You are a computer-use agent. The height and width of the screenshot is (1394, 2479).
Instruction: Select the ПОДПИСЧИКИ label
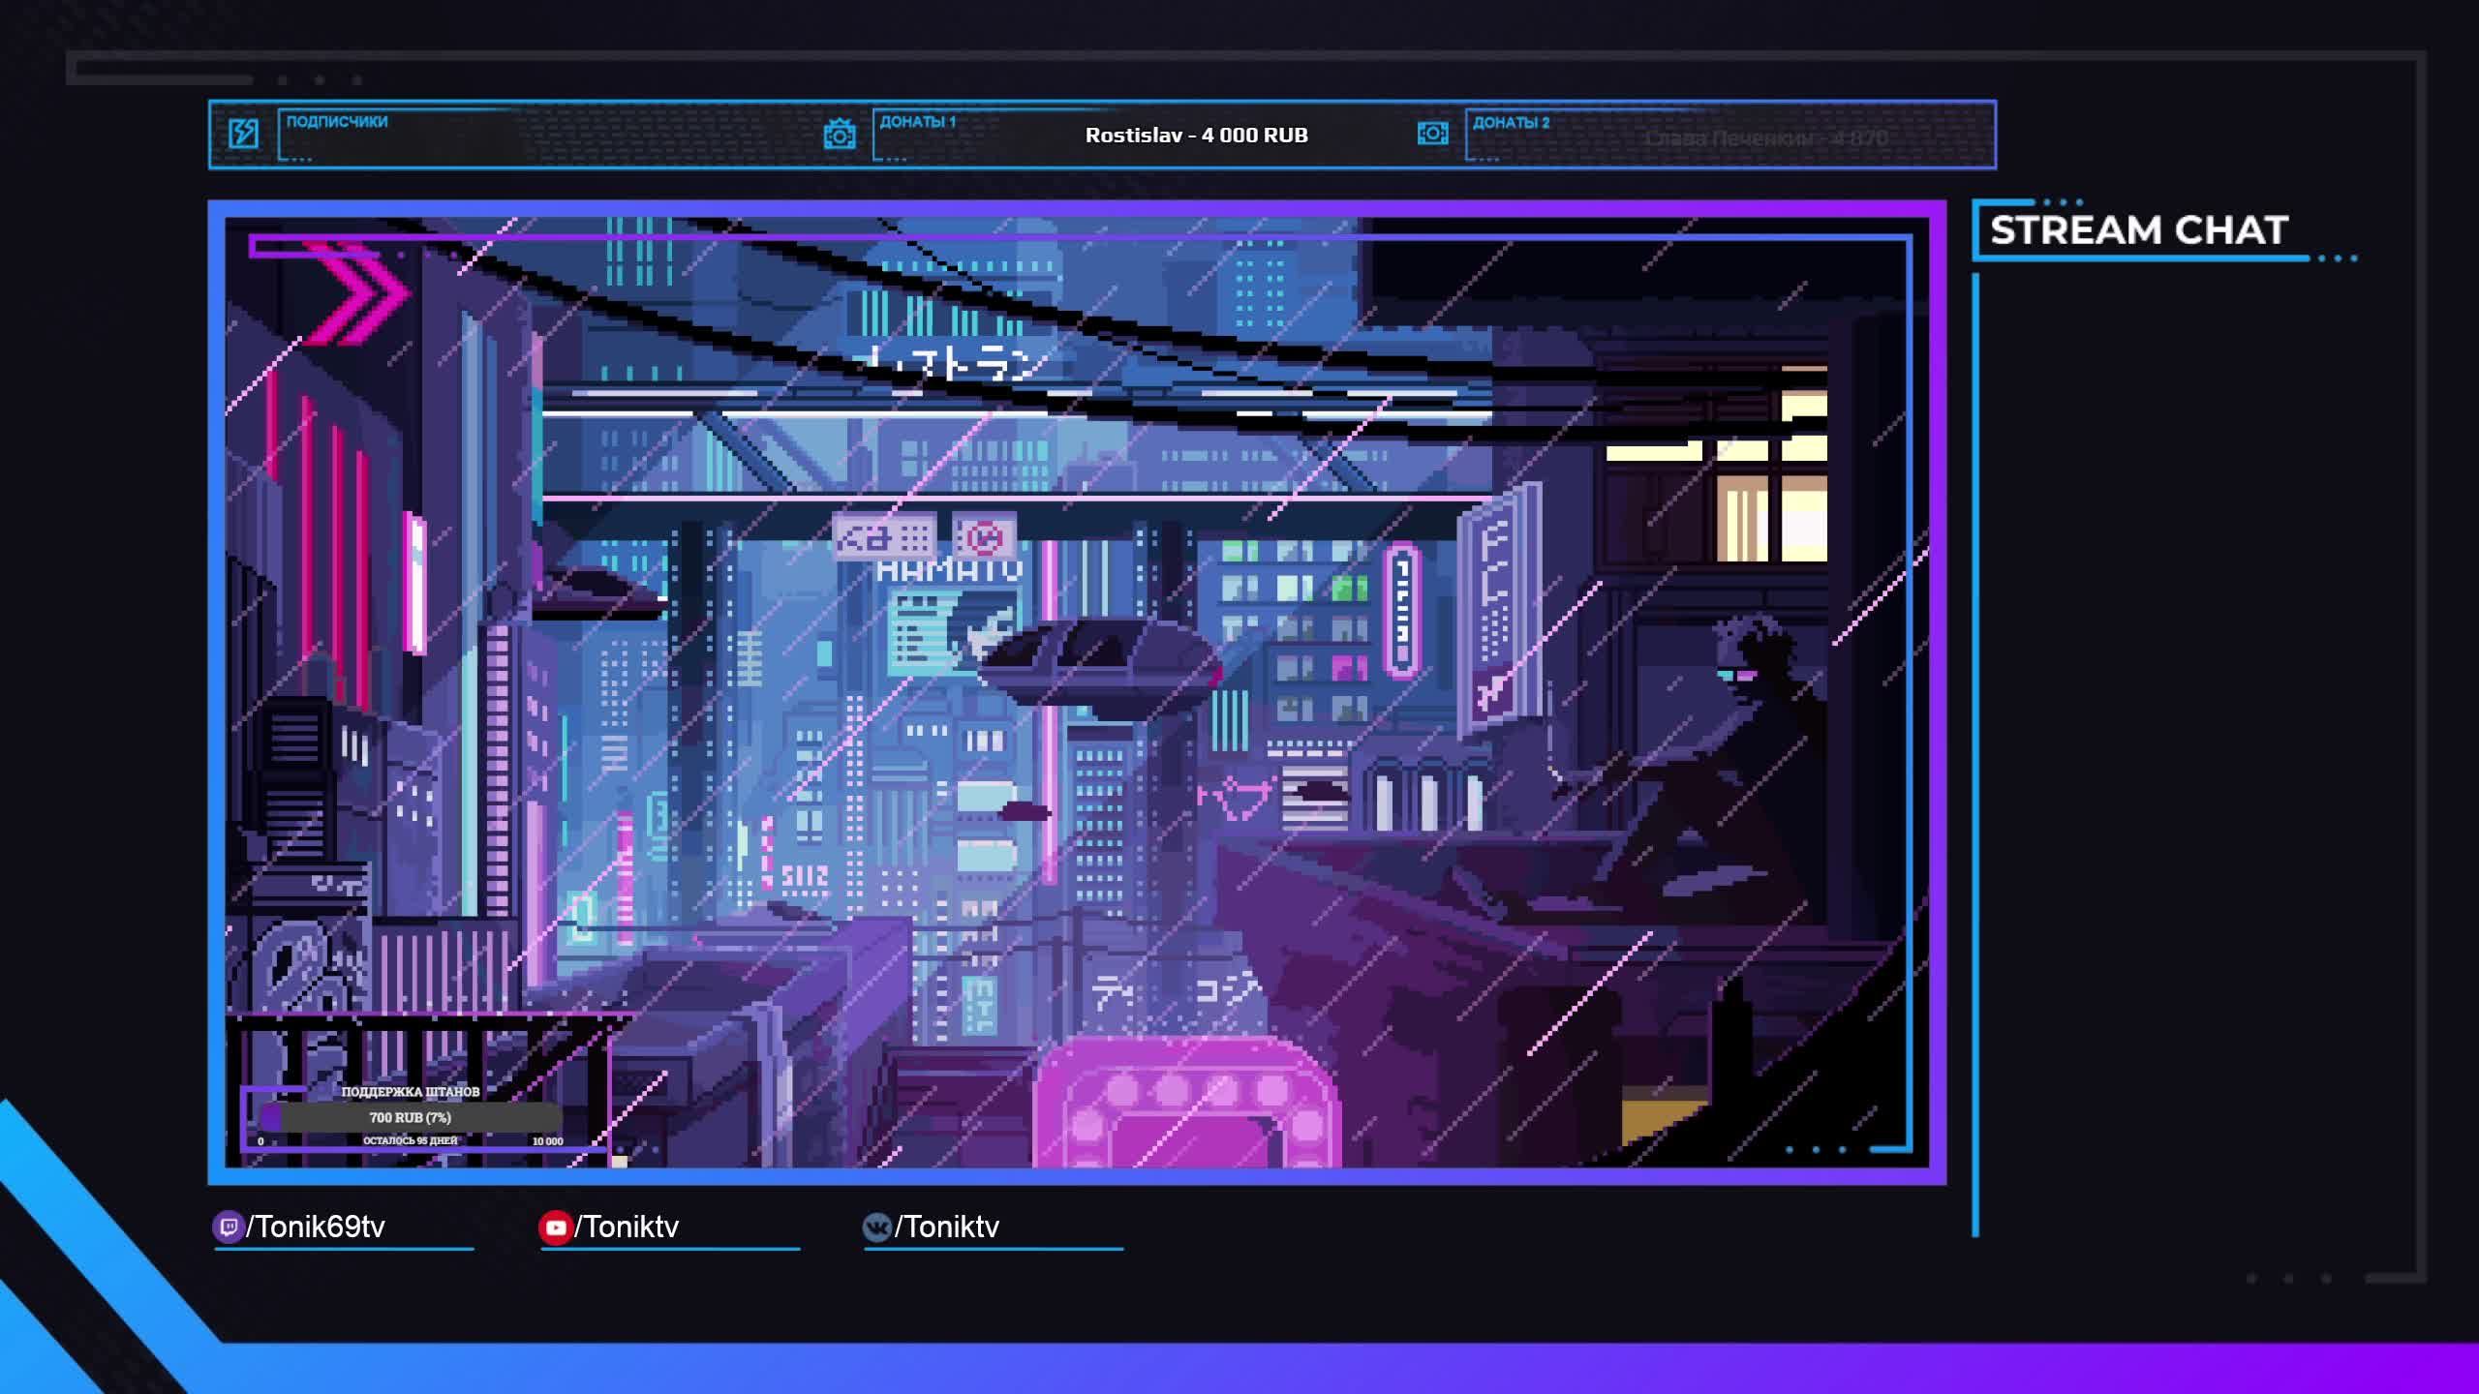[x=336, y=121]
